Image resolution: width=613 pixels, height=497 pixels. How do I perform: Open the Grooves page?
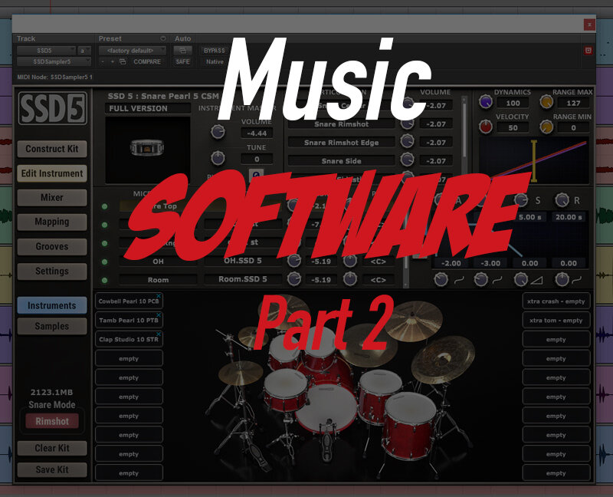coord(52,246)
